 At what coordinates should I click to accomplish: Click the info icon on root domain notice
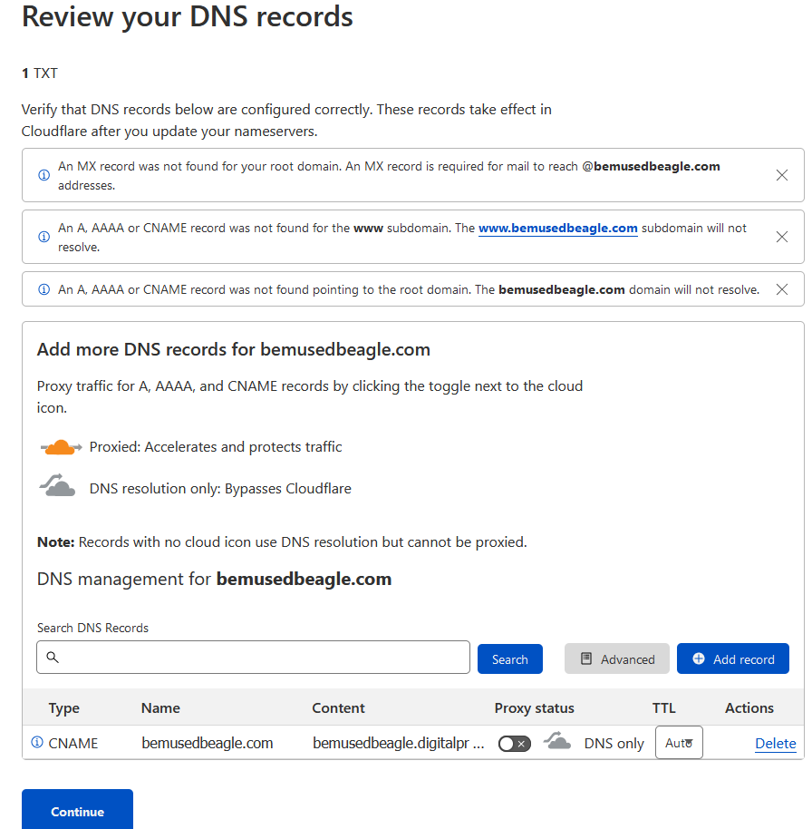click(x=44, y=289)
